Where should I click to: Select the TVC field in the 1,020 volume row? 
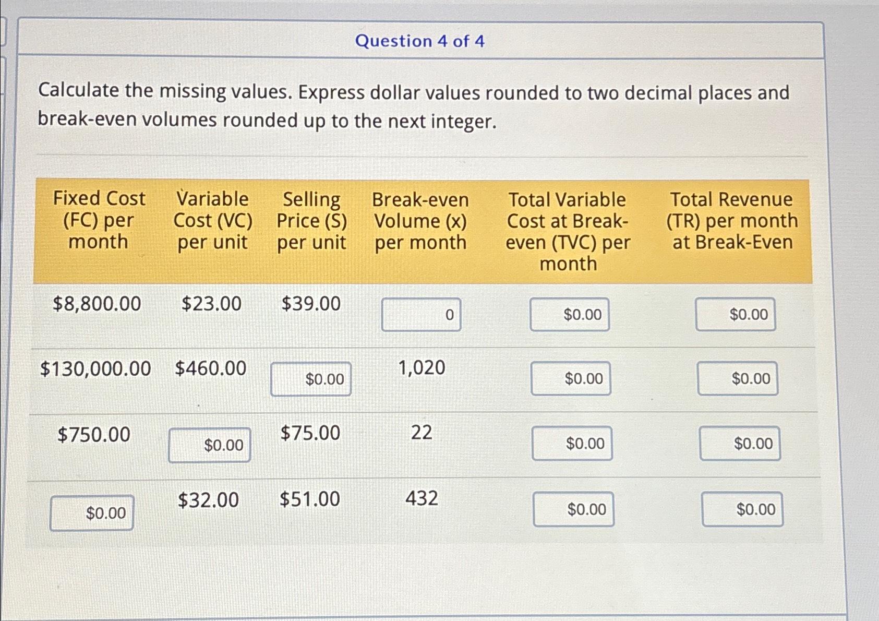(570, 378)
